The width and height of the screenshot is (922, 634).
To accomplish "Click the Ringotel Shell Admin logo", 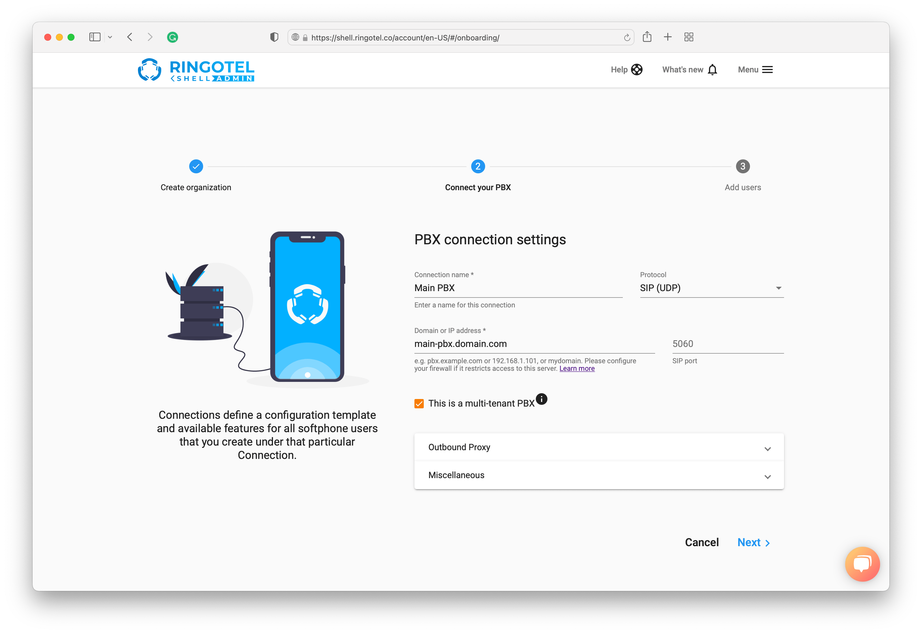I will [x=196, y=70].
